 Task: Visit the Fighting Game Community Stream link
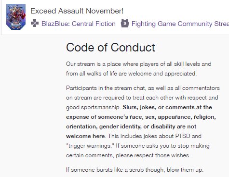[x=180, y=24]
